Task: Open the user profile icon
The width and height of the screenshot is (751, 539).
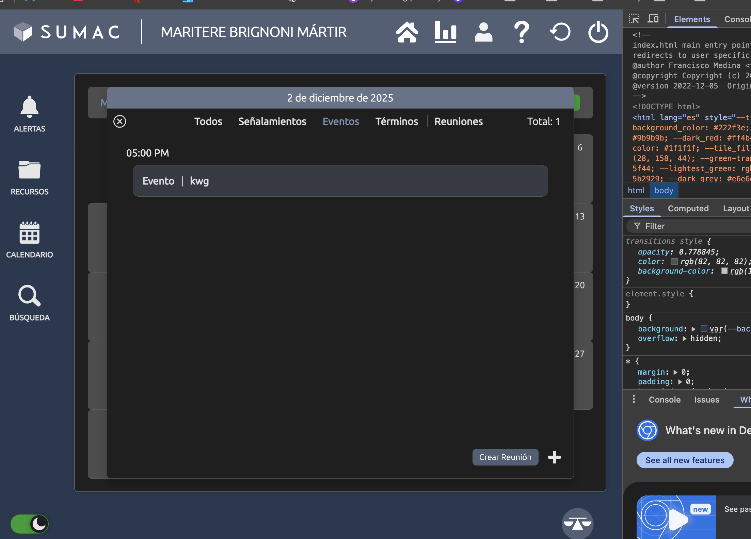Action: (483, 32)
